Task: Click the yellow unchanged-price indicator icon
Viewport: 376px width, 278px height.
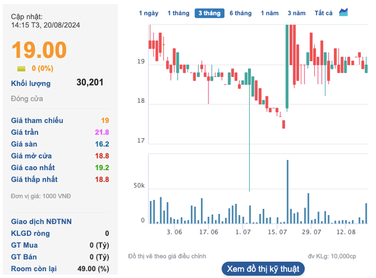Action: tap(21, 68)
